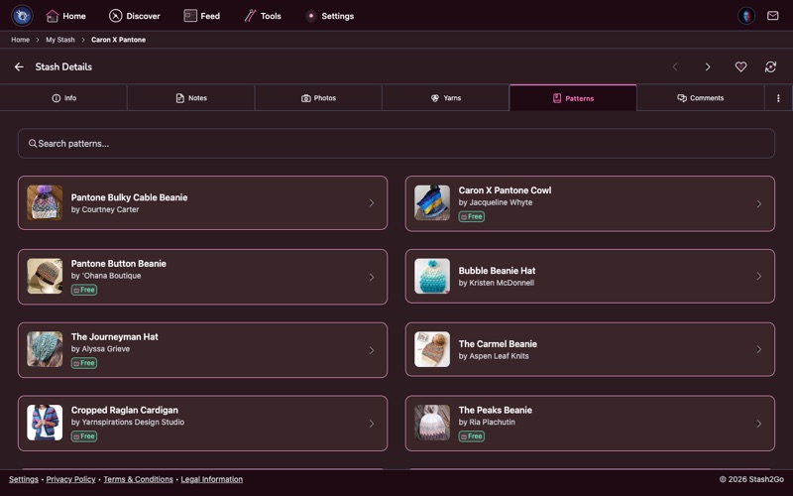Go to previous stash with left chevron
The height and width of the screenshot is (496, 793).
click(675, 67)
